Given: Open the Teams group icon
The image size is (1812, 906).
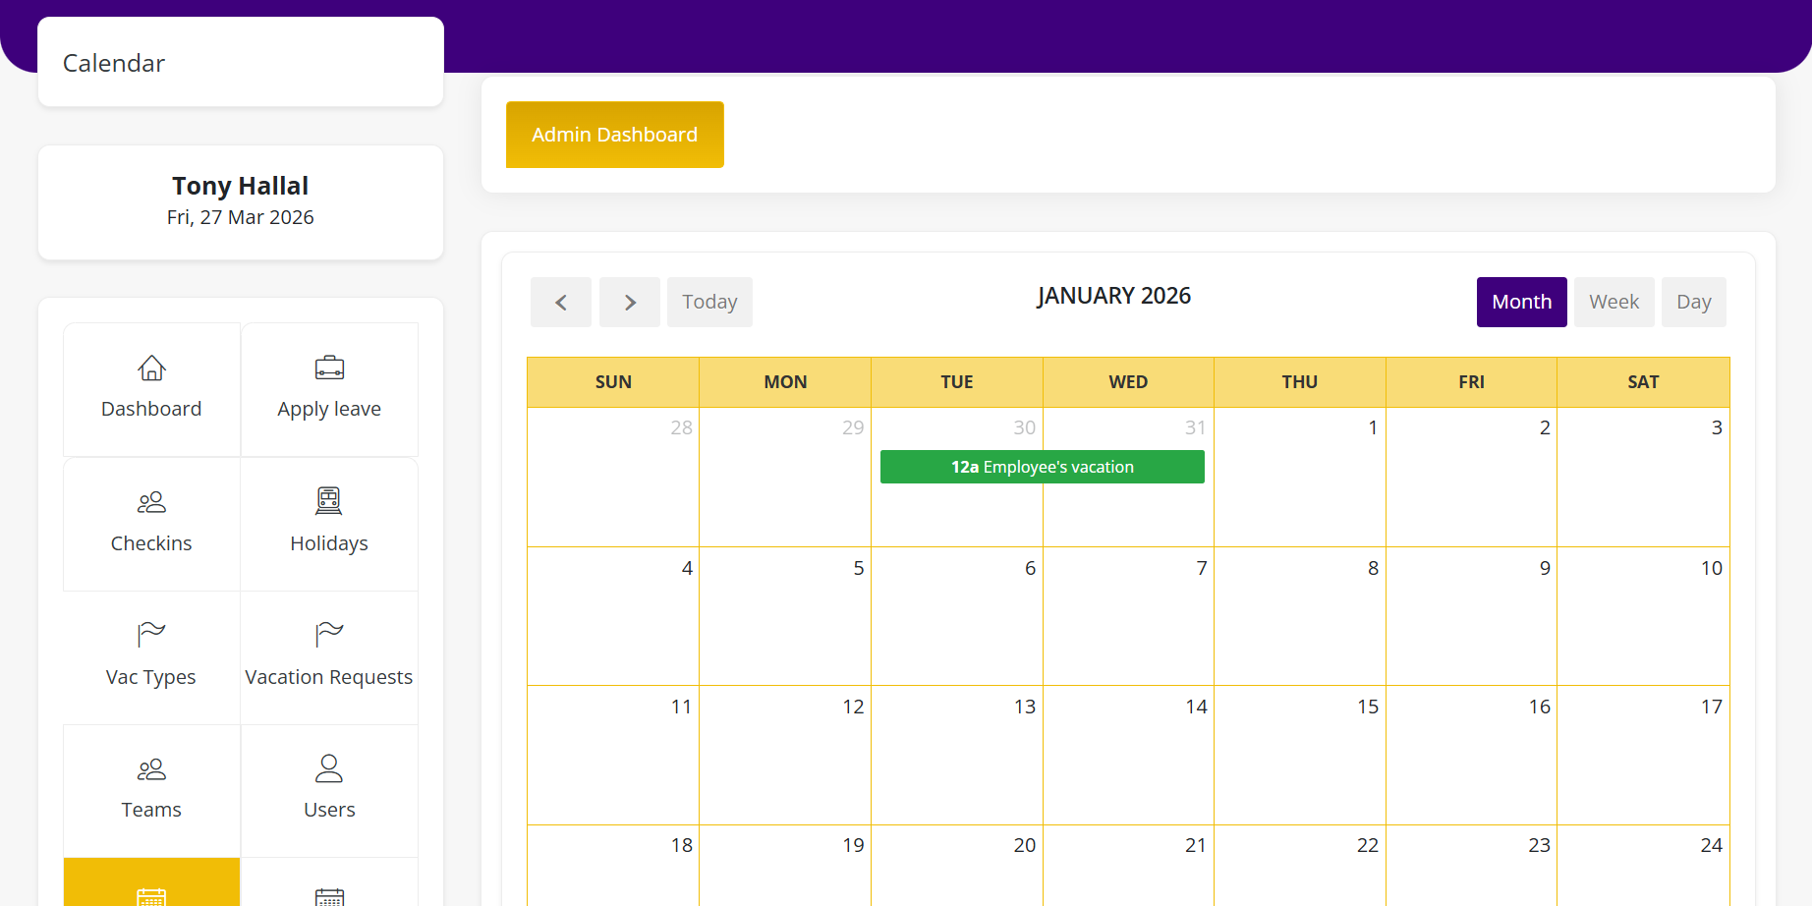Looking at the screenshot, I should [151, 768].
